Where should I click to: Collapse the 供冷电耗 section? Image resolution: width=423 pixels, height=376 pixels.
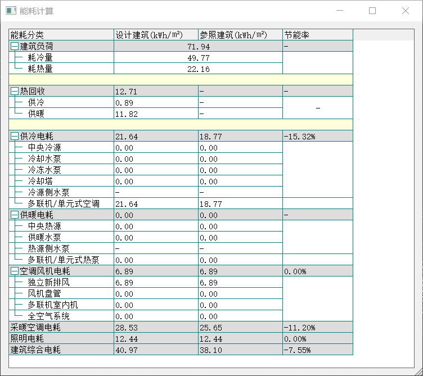[15, 136]
